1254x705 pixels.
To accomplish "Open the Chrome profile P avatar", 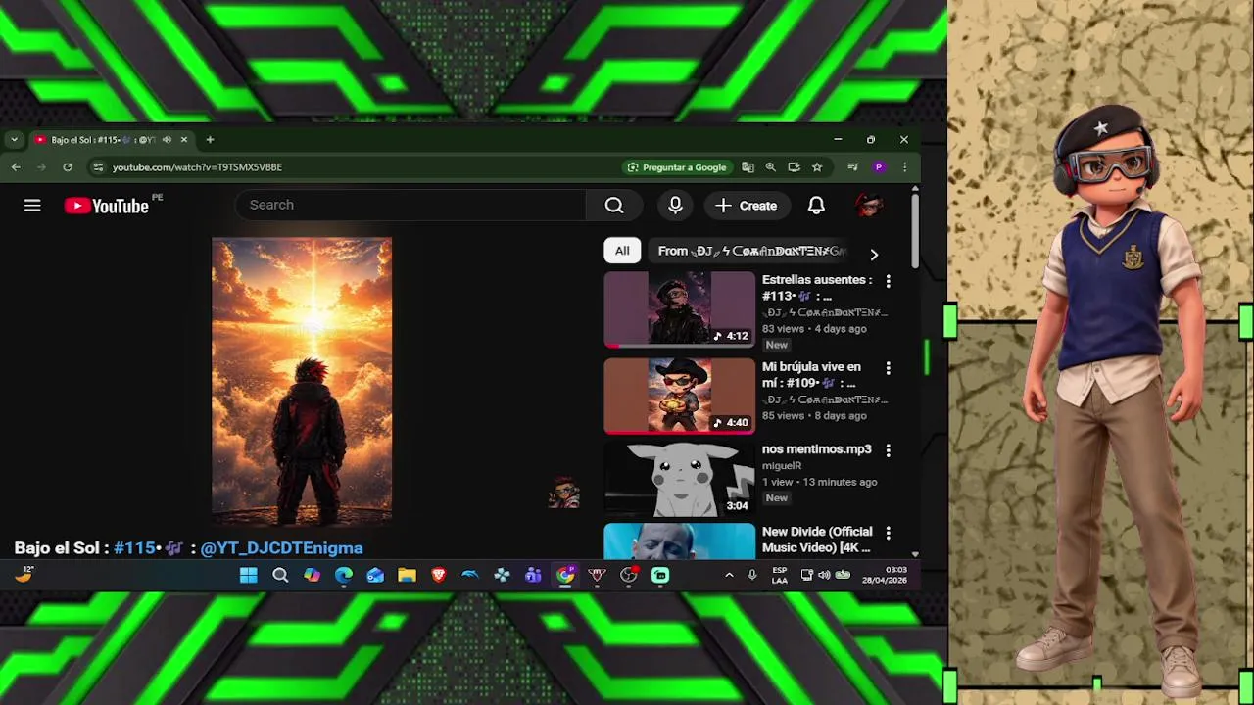I will pos(879,167).
